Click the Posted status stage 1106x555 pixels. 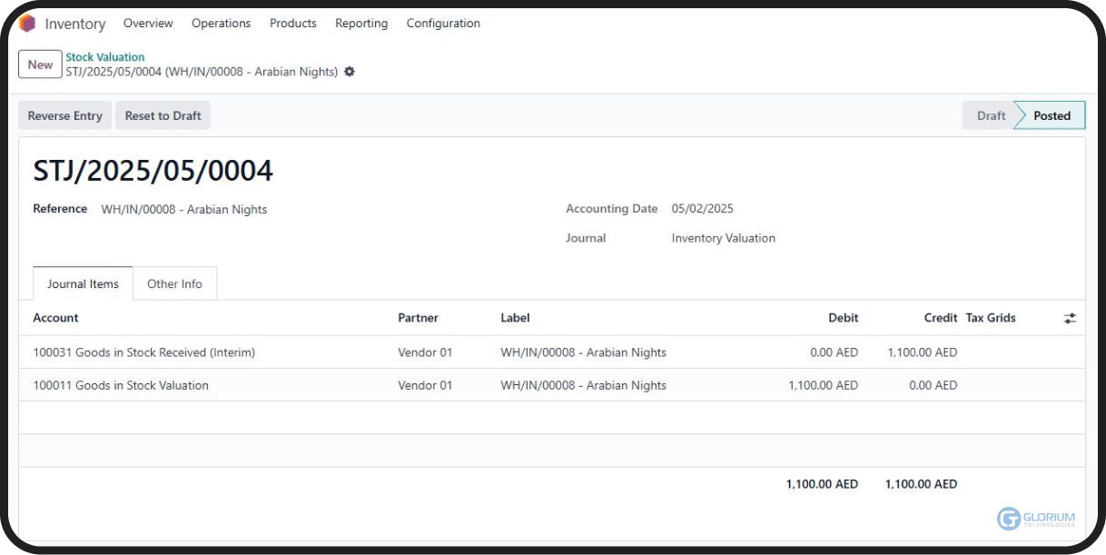click(x=1052, y=115)
